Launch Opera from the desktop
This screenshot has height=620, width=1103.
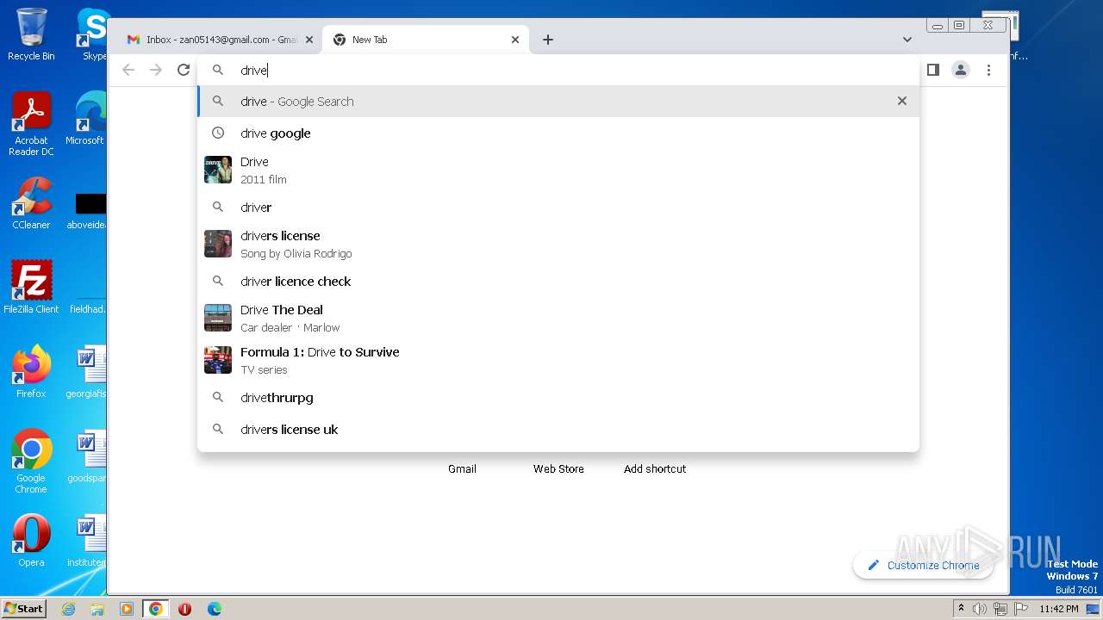[x=31, y=541]
